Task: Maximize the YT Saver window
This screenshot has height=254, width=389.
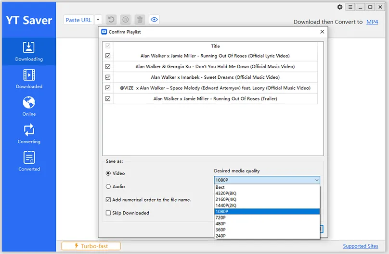Action: tap(370, 7)
